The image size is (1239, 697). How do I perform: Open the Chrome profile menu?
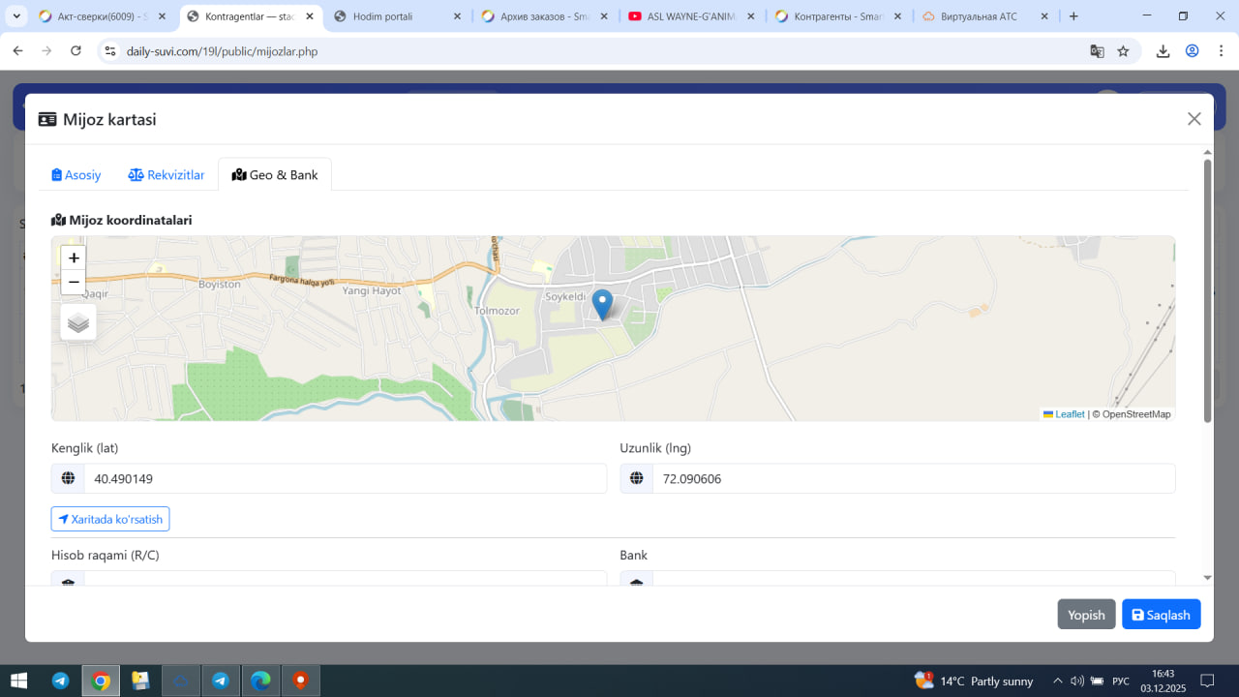(1192, 51)
